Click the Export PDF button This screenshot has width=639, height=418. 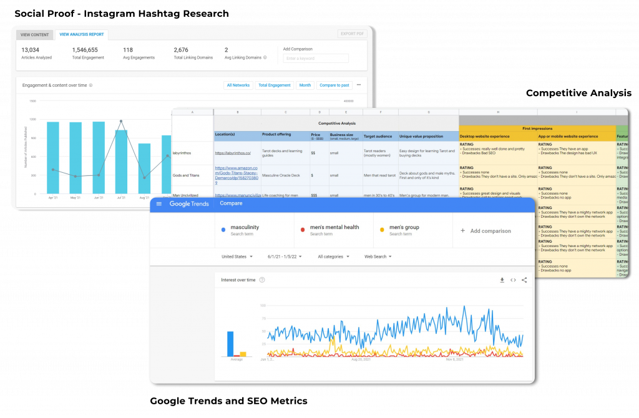click(x=352, y=34)
